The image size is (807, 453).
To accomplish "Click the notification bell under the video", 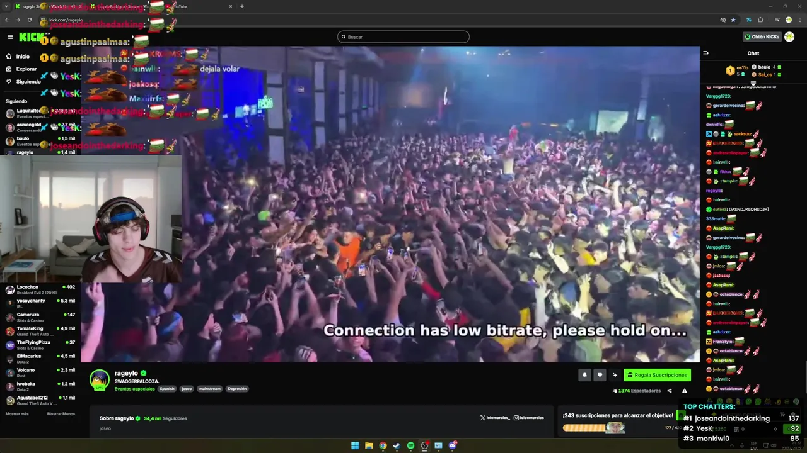I will 584,375.
